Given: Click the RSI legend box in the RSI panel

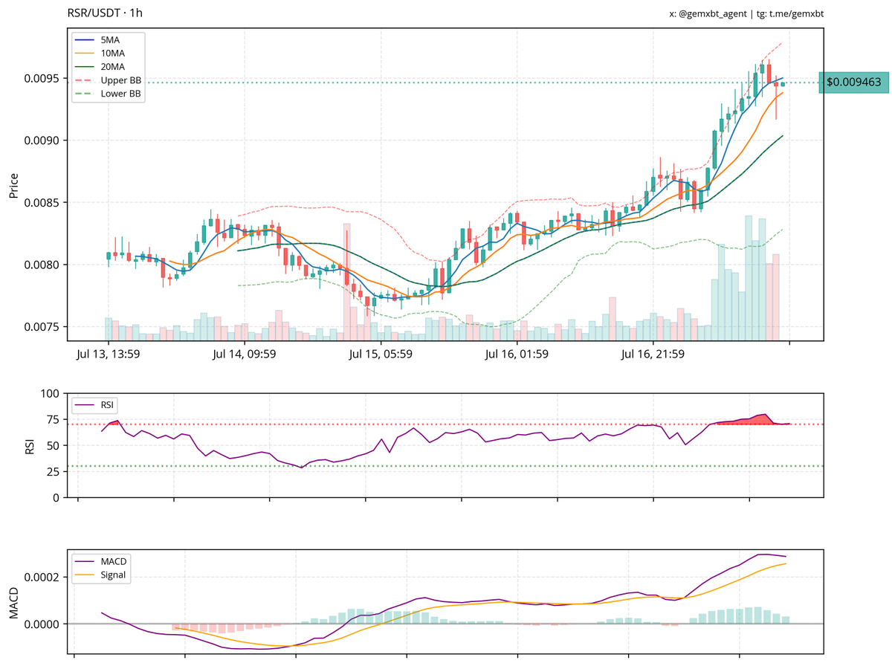Looking at the screenshot, I should click(94, 405).
